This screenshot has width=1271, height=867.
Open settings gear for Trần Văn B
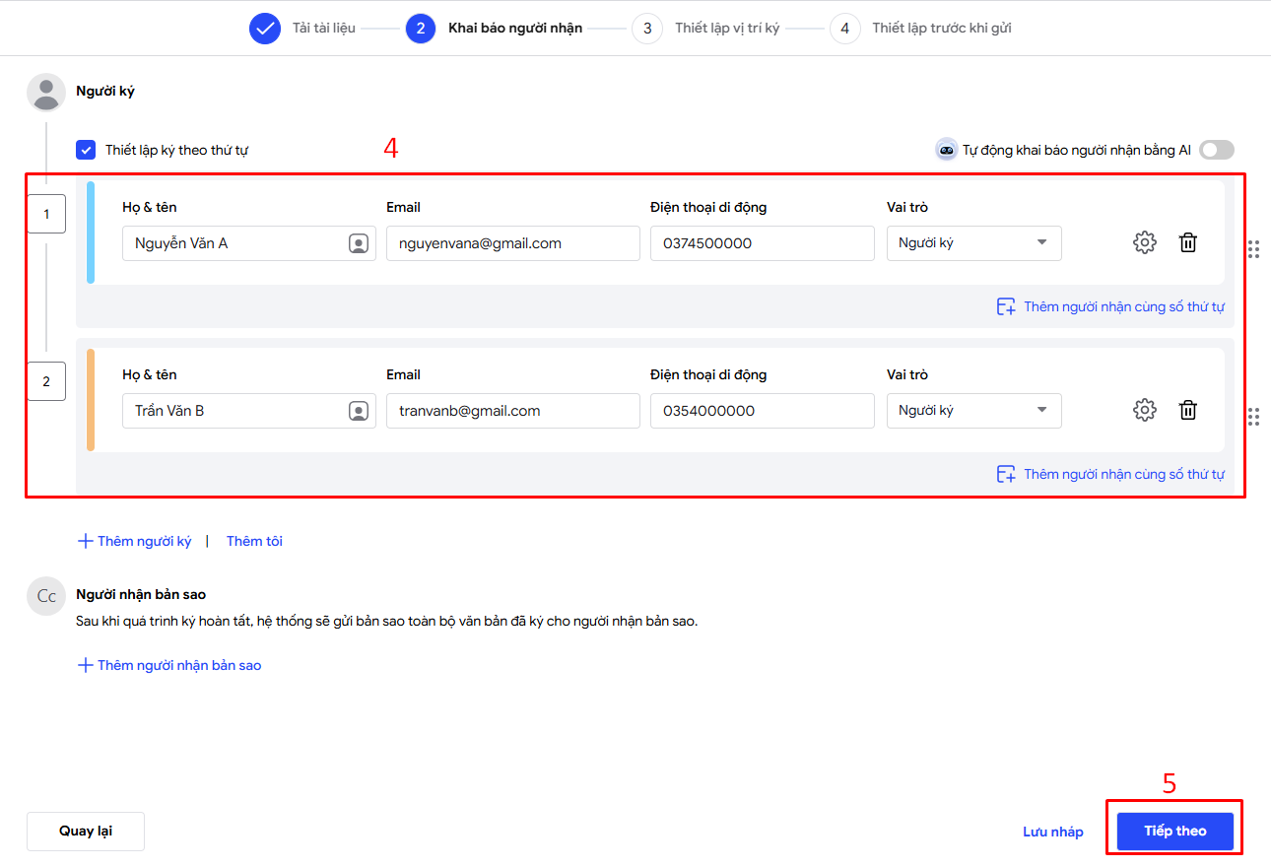(1144, 410)
